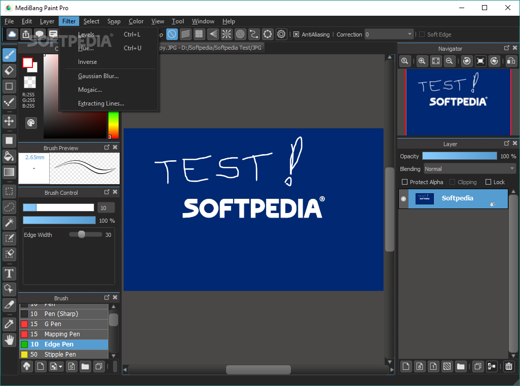Select the Eyedropper tool
Screen dimensions: 520x386
pos(9,324)
